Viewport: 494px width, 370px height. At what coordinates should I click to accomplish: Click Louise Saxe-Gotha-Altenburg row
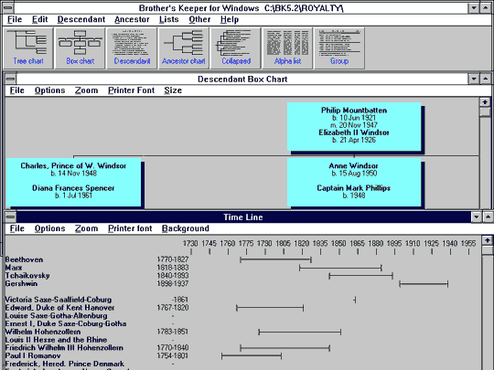(x=56, y=316)
